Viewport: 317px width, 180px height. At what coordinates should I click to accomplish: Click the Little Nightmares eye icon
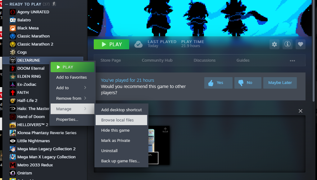pyautogui.click(x=13, y=141)
